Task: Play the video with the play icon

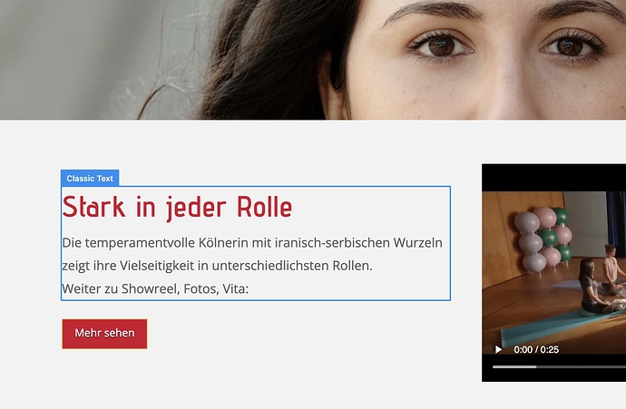Action: point(498,349)
